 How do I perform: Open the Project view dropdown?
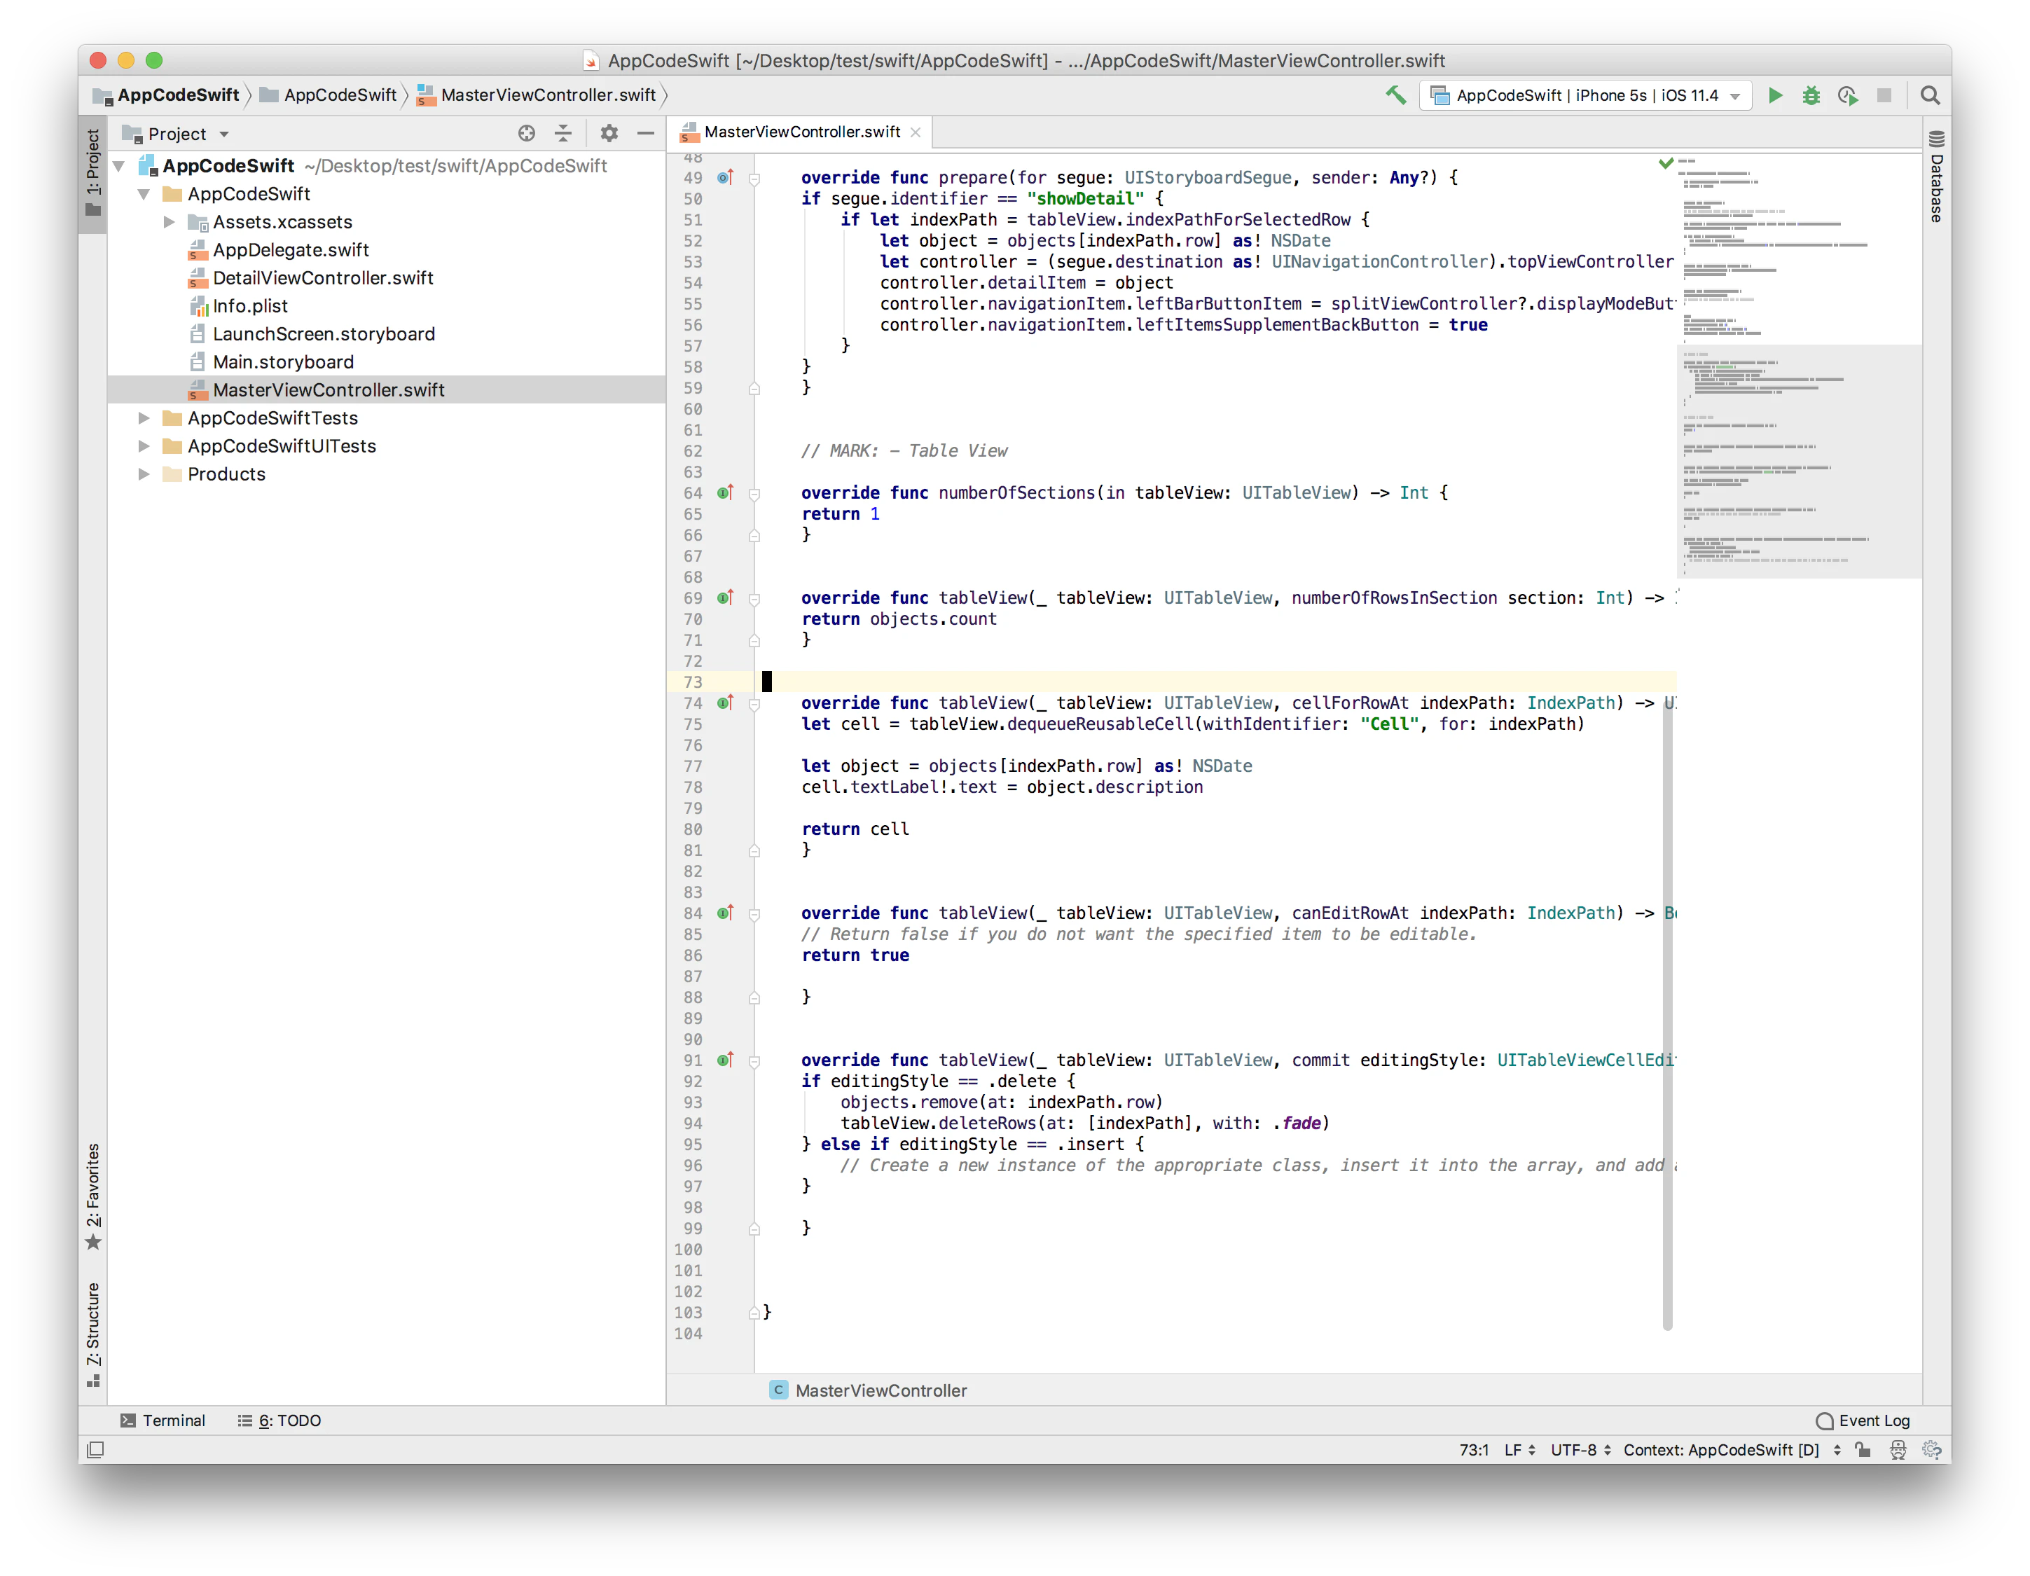tap(177, 134)
